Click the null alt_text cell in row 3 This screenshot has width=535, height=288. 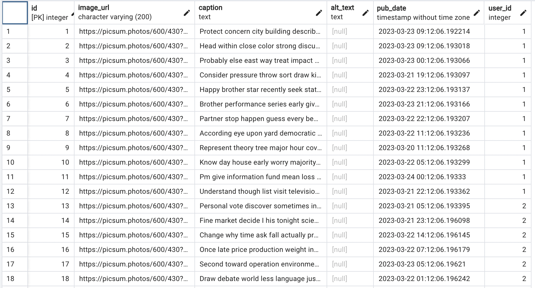coord(350,61)
